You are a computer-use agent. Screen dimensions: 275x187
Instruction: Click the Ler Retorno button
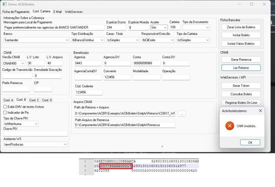coord(241,68)
